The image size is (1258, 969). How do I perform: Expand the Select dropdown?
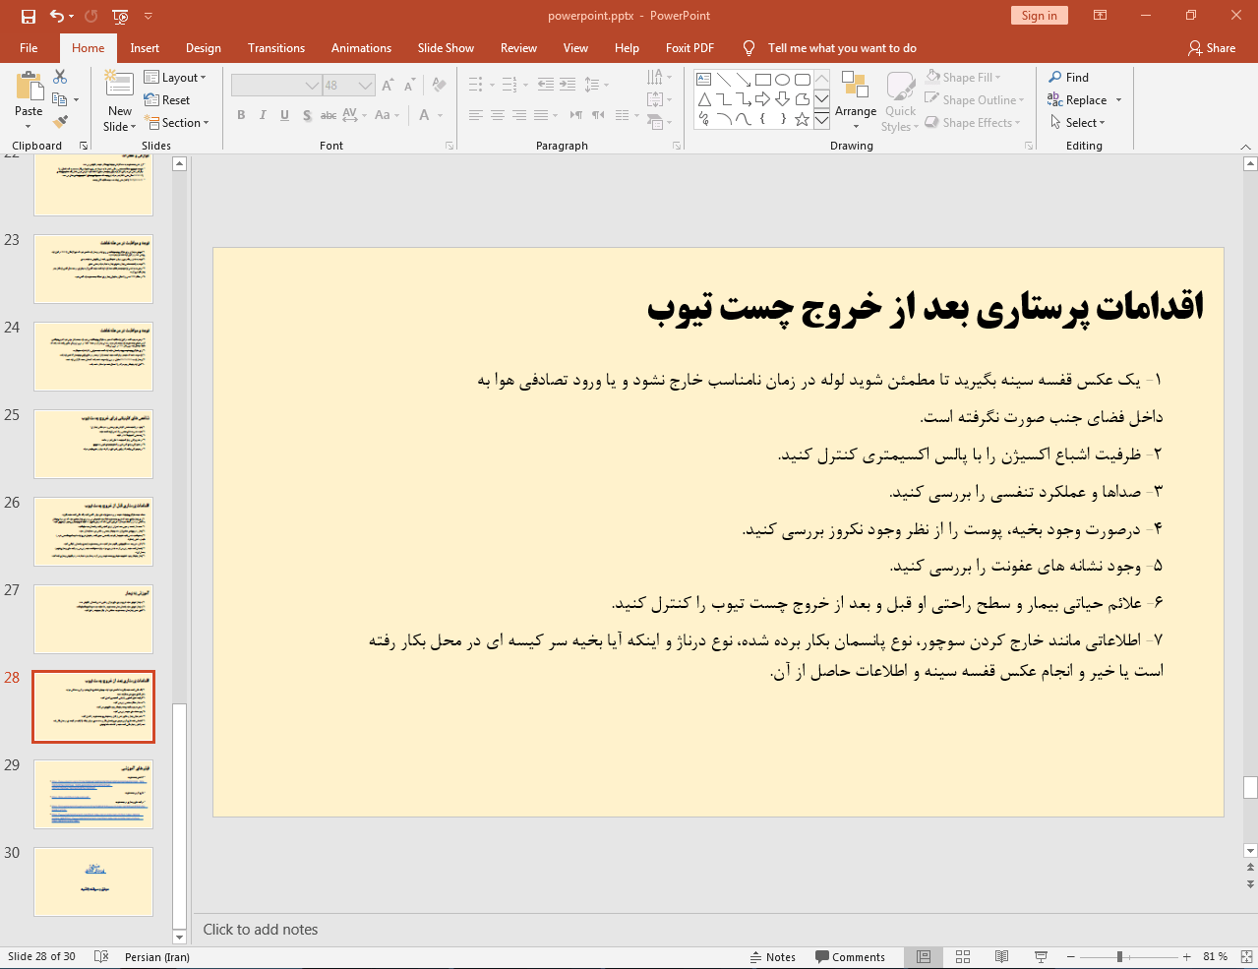click(x=1078, y=123)
